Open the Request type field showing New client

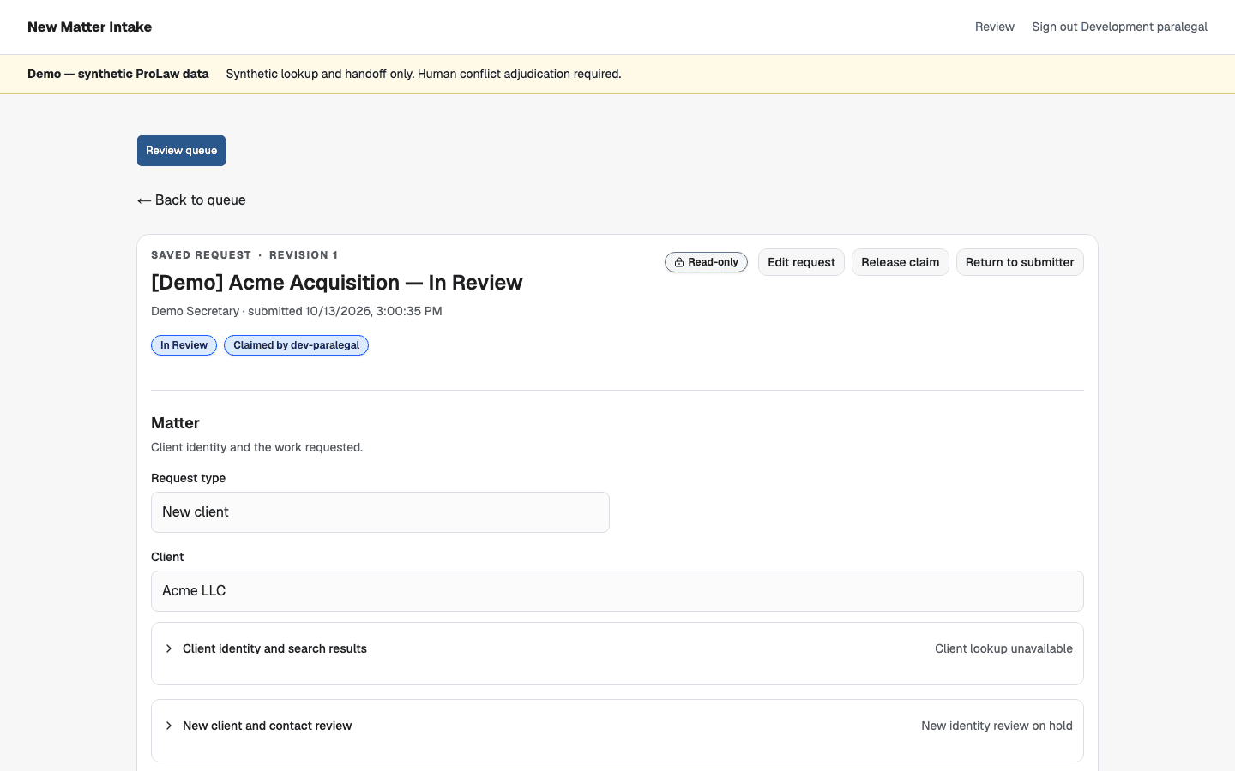380,512
